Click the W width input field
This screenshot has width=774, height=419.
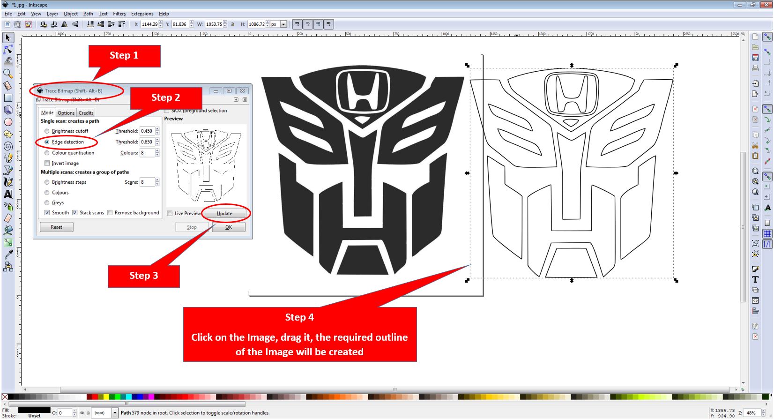pyautogui.click(x=213, y=24)
